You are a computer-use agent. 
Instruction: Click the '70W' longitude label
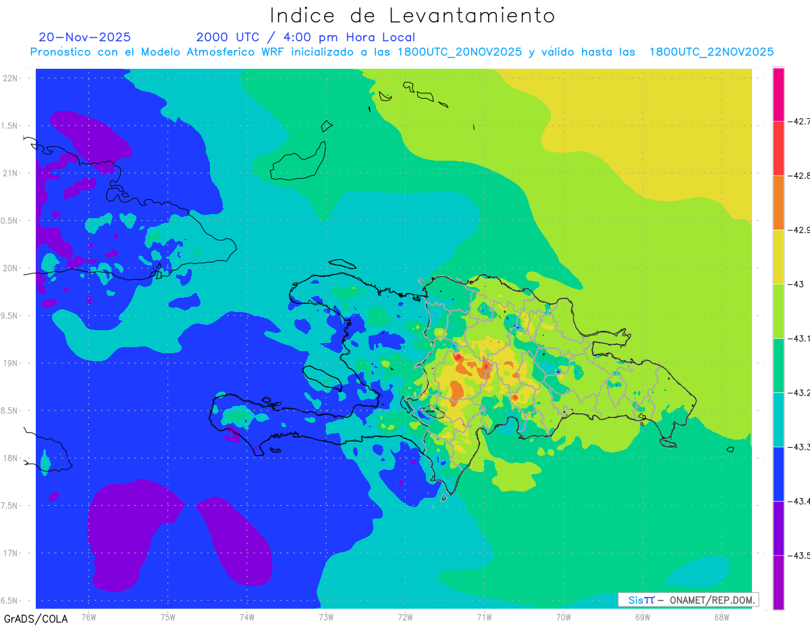pyautogui.click(x=563, y=617)
